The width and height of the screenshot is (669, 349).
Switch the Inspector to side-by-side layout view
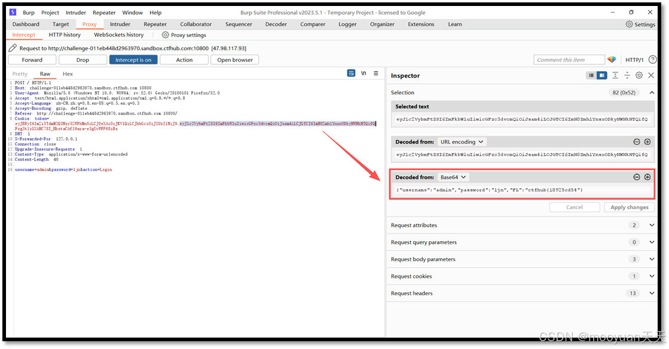(601, 75)
